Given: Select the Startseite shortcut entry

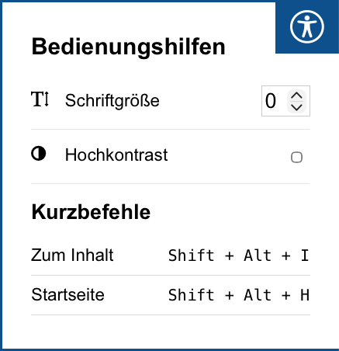Looking at the screenshot, I should point(171,295).
